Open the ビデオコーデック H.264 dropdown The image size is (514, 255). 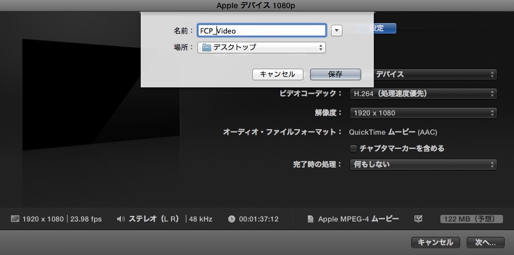tap(423, 94)
